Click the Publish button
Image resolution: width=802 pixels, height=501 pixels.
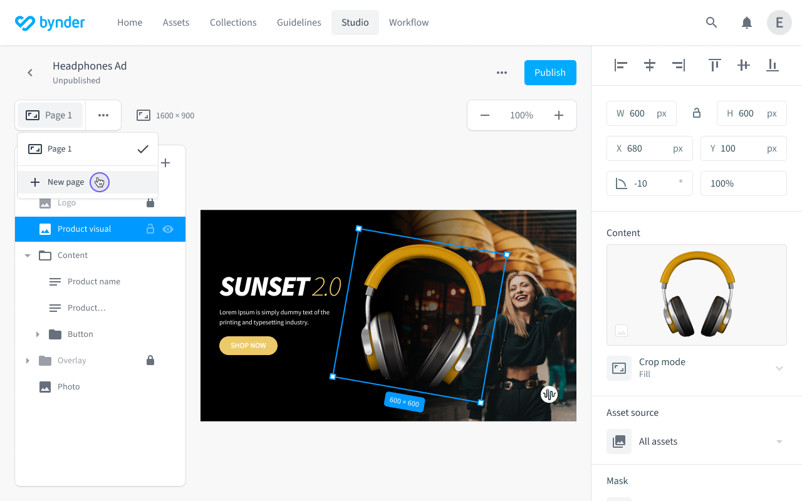tap(549, 72)
